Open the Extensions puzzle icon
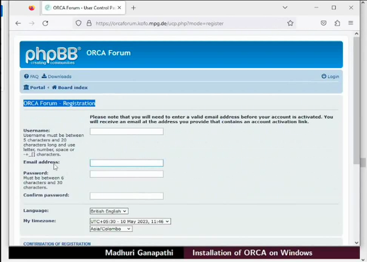This screenshot has height=262, width=367. pyautogui.click(x=337, y=23)
